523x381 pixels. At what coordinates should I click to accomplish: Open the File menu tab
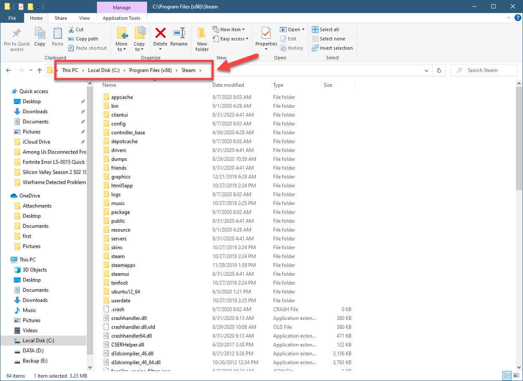pyautogui.click(x=12, y=18)
